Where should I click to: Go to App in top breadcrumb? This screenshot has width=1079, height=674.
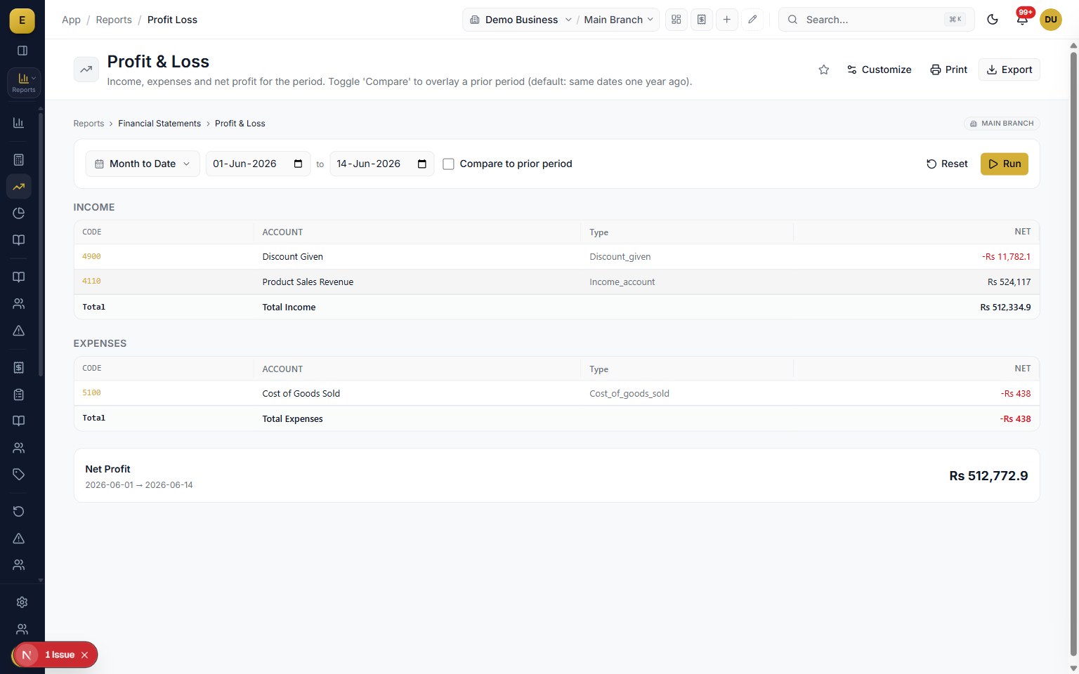pos(71,20)
